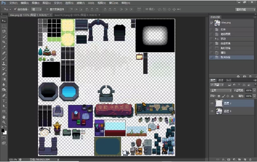Click the foreground color swatch
257x162 pixels.
(x=3, y=131)
